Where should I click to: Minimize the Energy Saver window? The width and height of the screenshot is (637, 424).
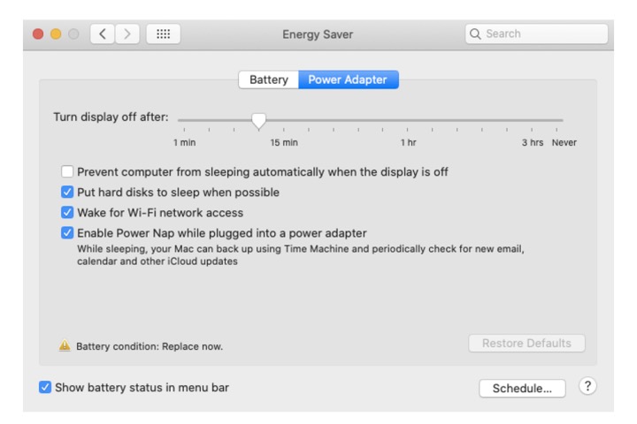(x=56, y=34)
